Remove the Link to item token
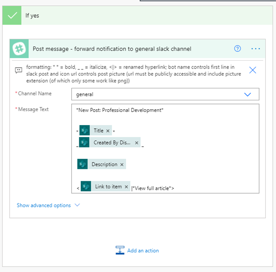Image resolution: width=276 pixels, height=272 pixels. [x=126, y=187]
